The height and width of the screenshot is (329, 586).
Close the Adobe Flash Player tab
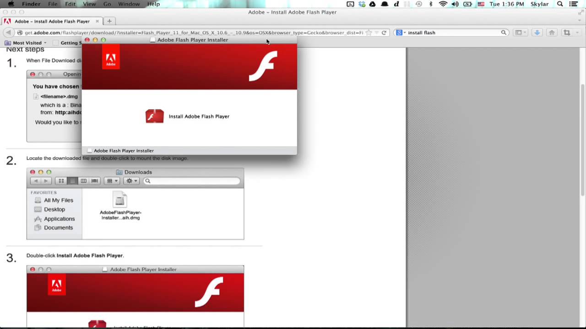pos(97,21)
